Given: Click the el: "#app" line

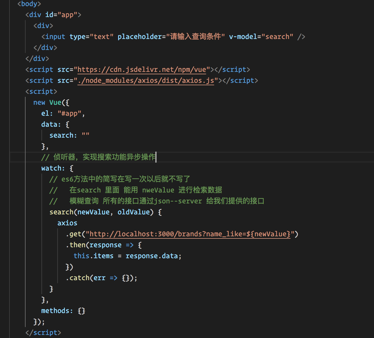Looking at the screenshot, I should [63, 113].
